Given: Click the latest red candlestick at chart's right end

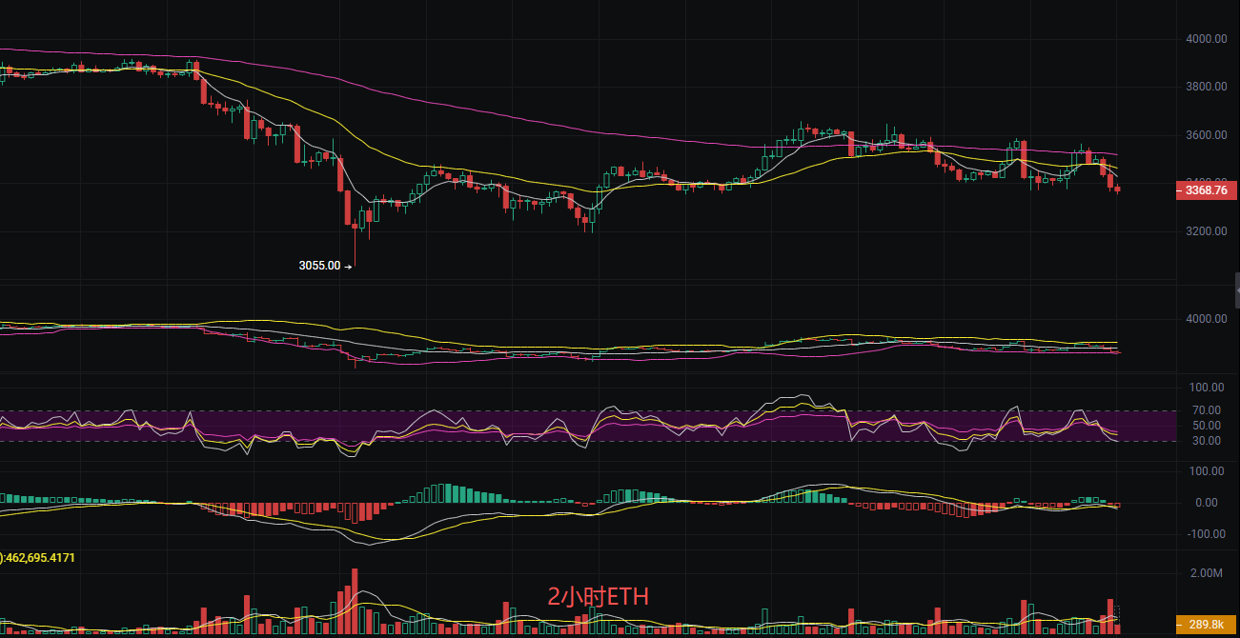Looking at the screenshot, I should tap(1118, 189).
